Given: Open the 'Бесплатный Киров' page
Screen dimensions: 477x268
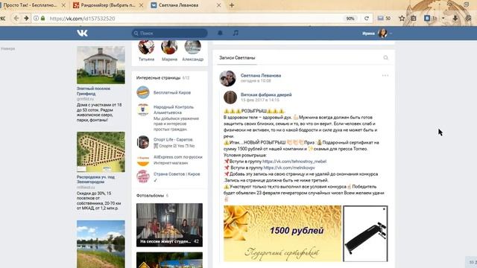Looking at the screenshot, I should point(172,92).
